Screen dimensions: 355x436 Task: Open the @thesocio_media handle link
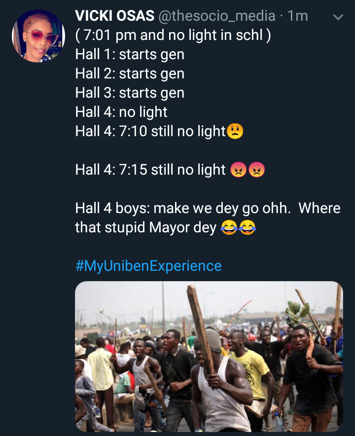click(216, 16)
